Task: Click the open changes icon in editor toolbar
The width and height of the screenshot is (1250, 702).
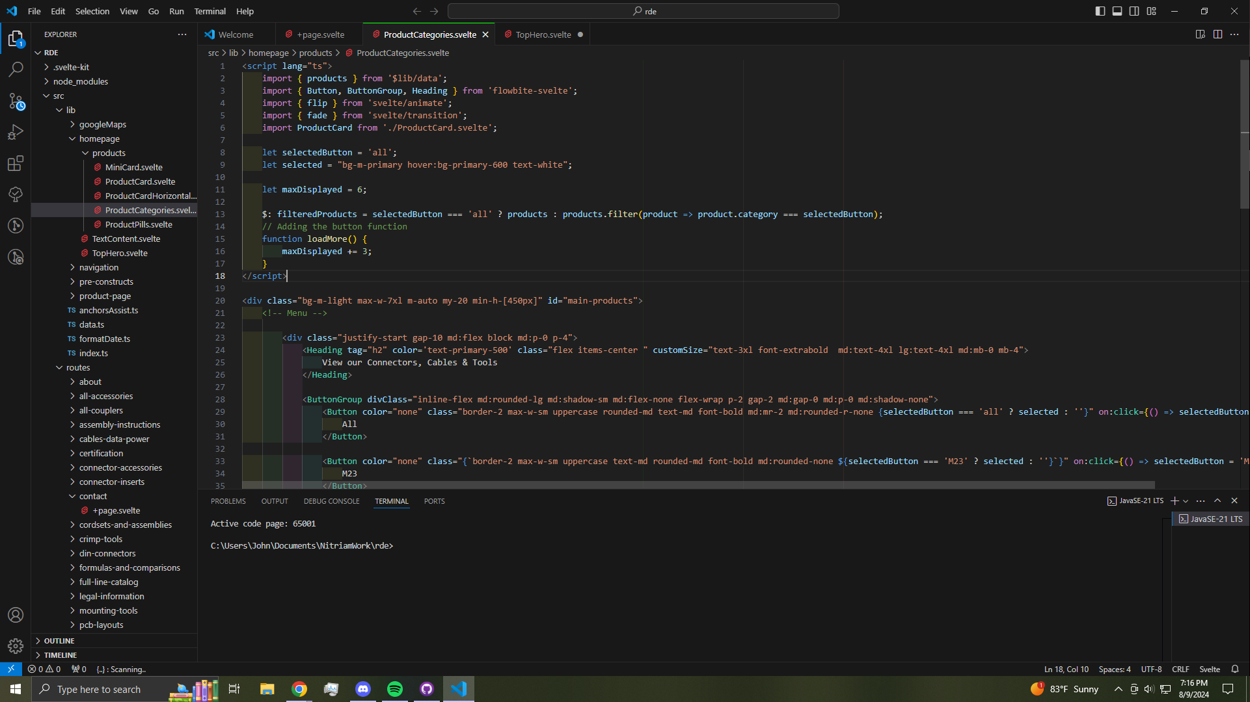Action: pos(1201,34)
